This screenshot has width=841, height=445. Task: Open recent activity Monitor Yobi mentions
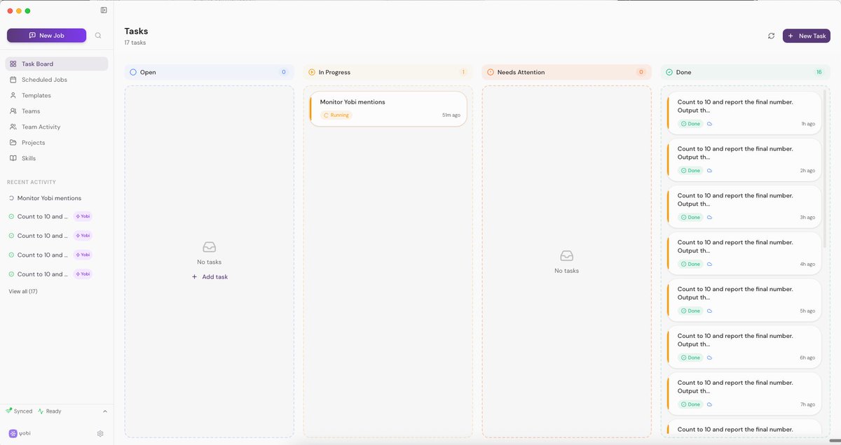[49, 198]
